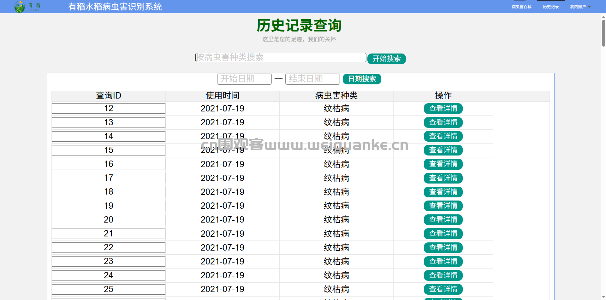Click the 有稻 logo icon
606x300 pixels.
tap(20, 7)
